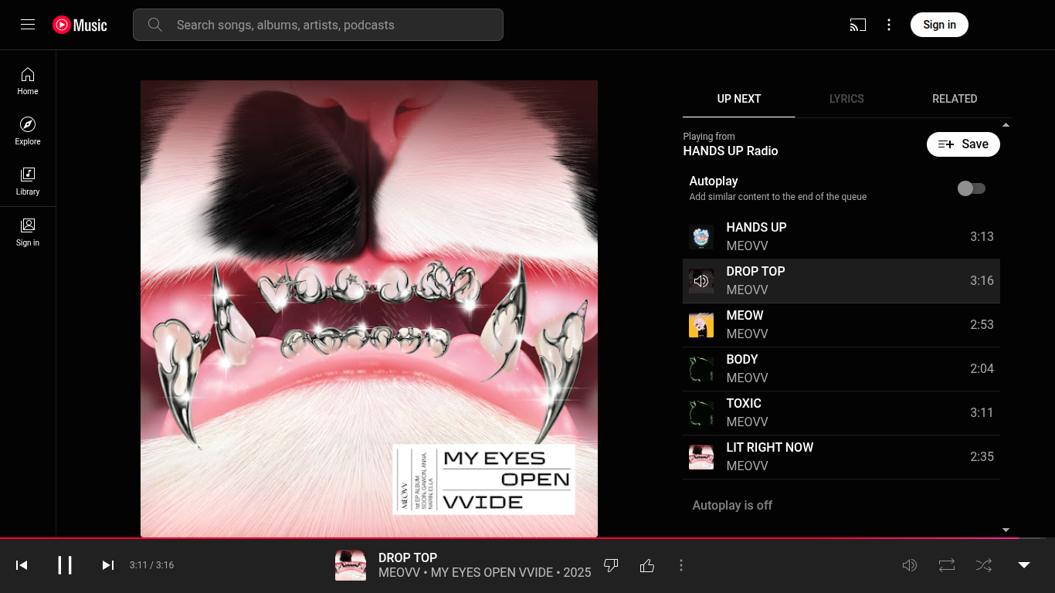Open Library in sidebar

pos(28,181)
